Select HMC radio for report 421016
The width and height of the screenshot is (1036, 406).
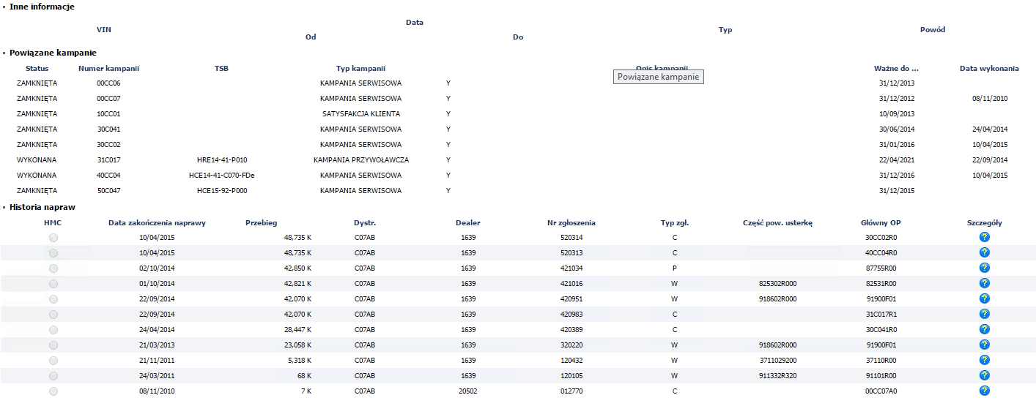click(53, 284)
